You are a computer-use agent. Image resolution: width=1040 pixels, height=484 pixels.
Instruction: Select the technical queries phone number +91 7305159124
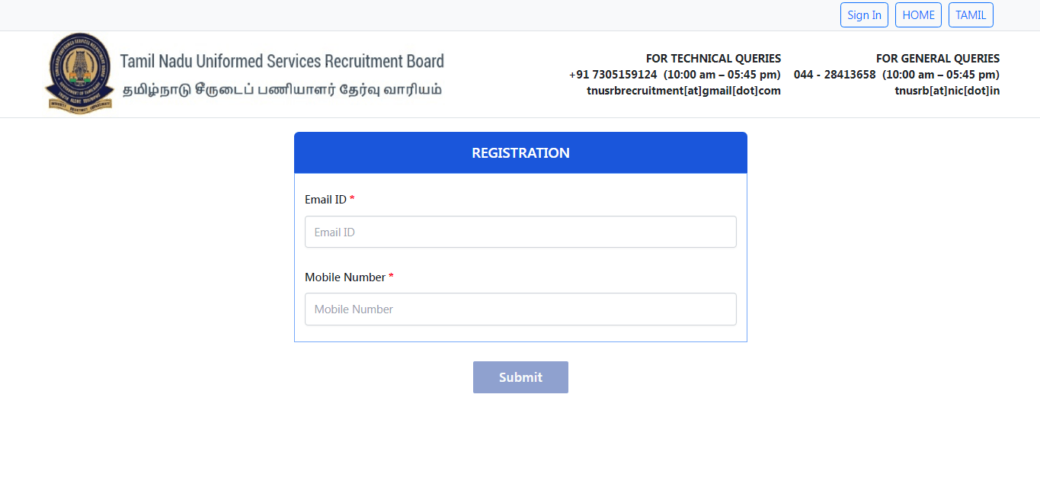[x=613, y=75]
